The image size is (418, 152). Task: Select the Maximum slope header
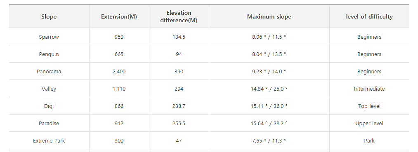tap(269, 16)
